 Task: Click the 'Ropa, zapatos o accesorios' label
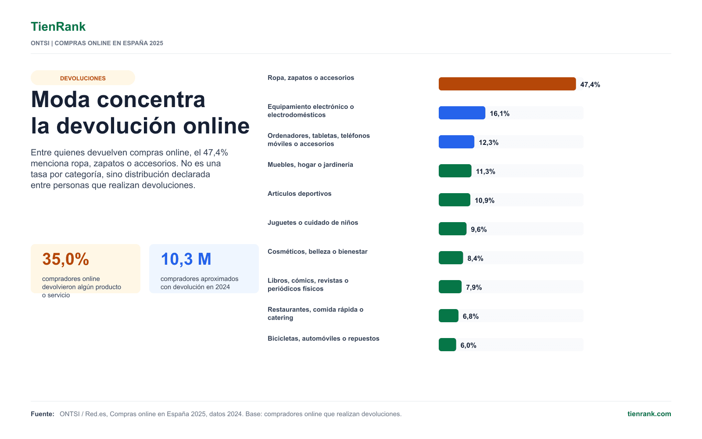[311, 78]
